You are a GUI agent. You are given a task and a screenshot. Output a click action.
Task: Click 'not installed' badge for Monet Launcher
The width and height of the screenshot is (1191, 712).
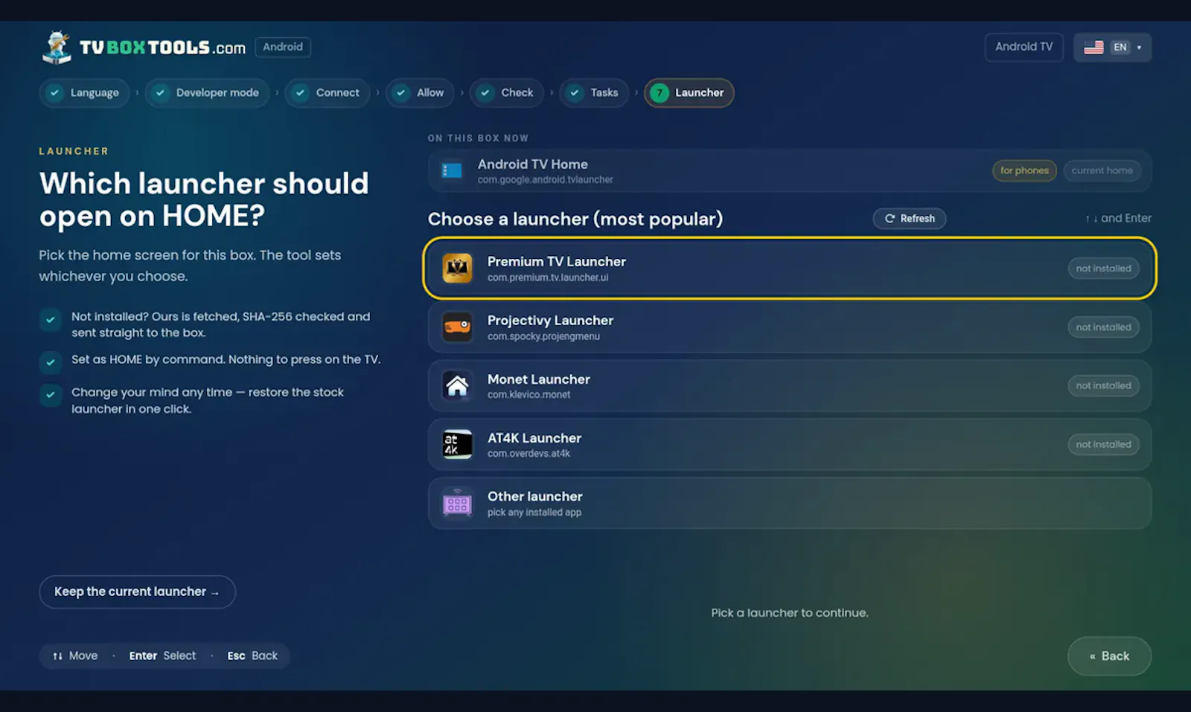(x=1103, y=385)
